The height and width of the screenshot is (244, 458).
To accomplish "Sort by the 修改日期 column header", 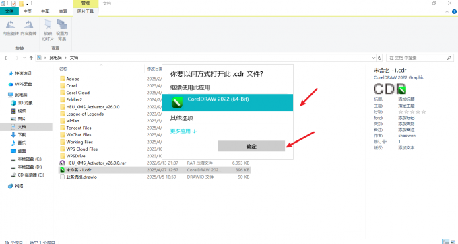I will [x=154, y=69].
